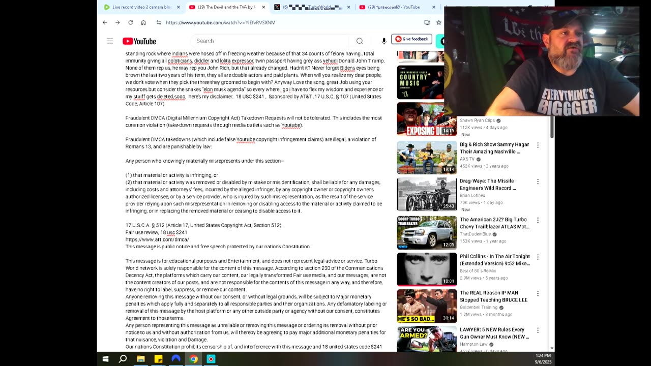The width and height of the screenshot is (651, 366).
Task: Open Bruce Lee IP Man video thumbnail
Action: pos(427,306)
